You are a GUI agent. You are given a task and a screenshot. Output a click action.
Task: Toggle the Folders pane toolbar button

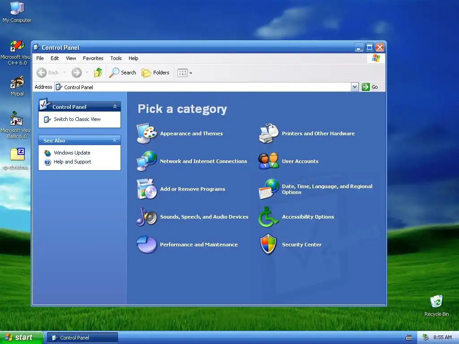156,73
